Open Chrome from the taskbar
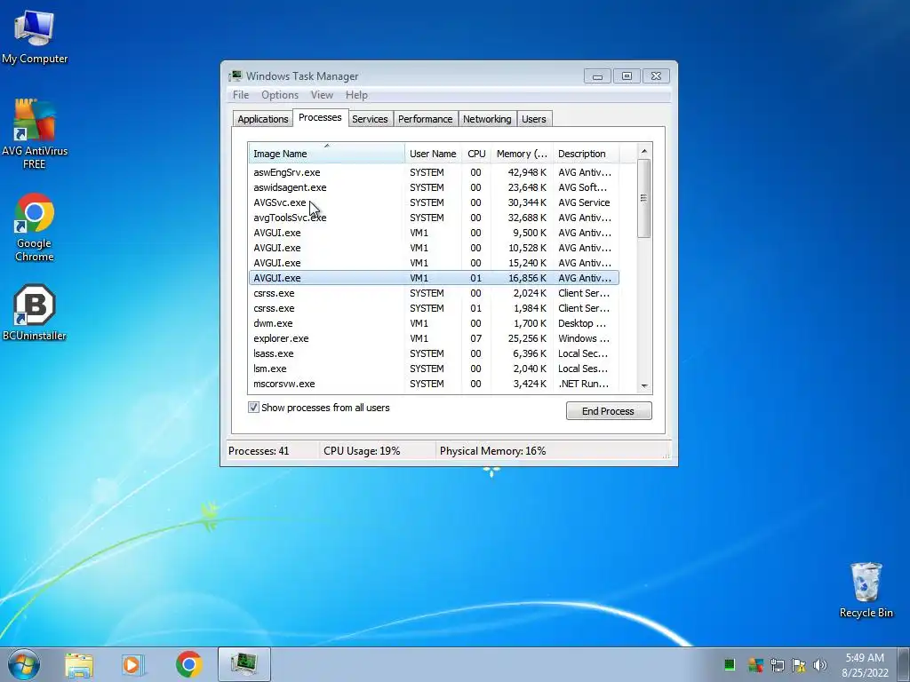The image size is (910, 682). pyautogui.click(x=188, y=664)
